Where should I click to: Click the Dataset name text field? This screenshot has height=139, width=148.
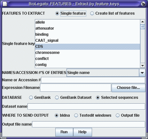pos(86,106)
